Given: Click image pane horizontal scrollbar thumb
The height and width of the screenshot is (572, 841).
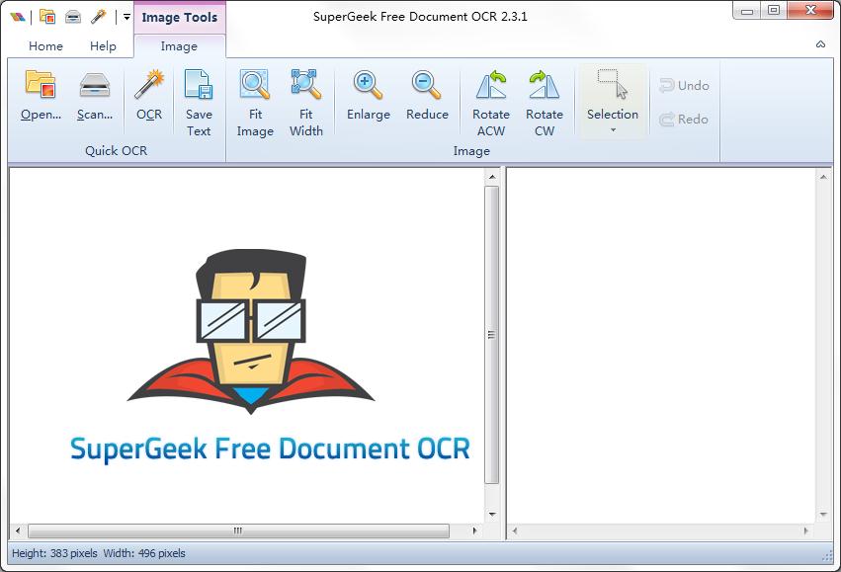Looking at the screenshot, I should pyautogui.click(x=238, y=531).
